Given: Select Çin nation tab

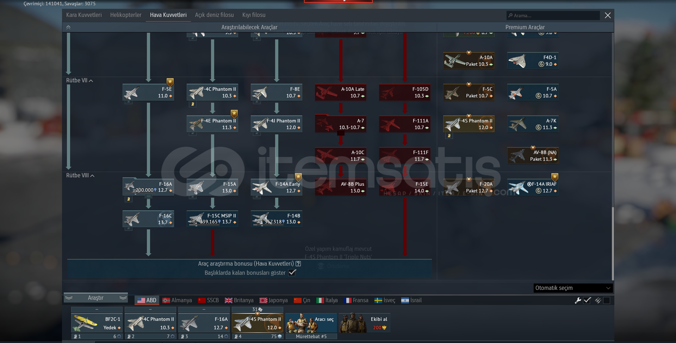Looking at the screenshot, I should [x=302, y=300].
